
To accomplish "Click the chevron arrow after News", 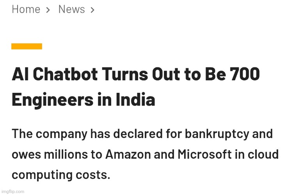I will coord(92,10).
